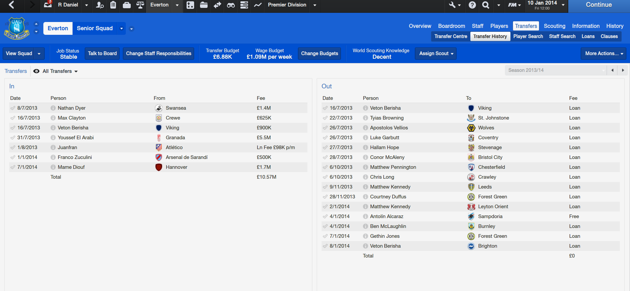
Task: Click the line graph icon
Action: (258, 5)
